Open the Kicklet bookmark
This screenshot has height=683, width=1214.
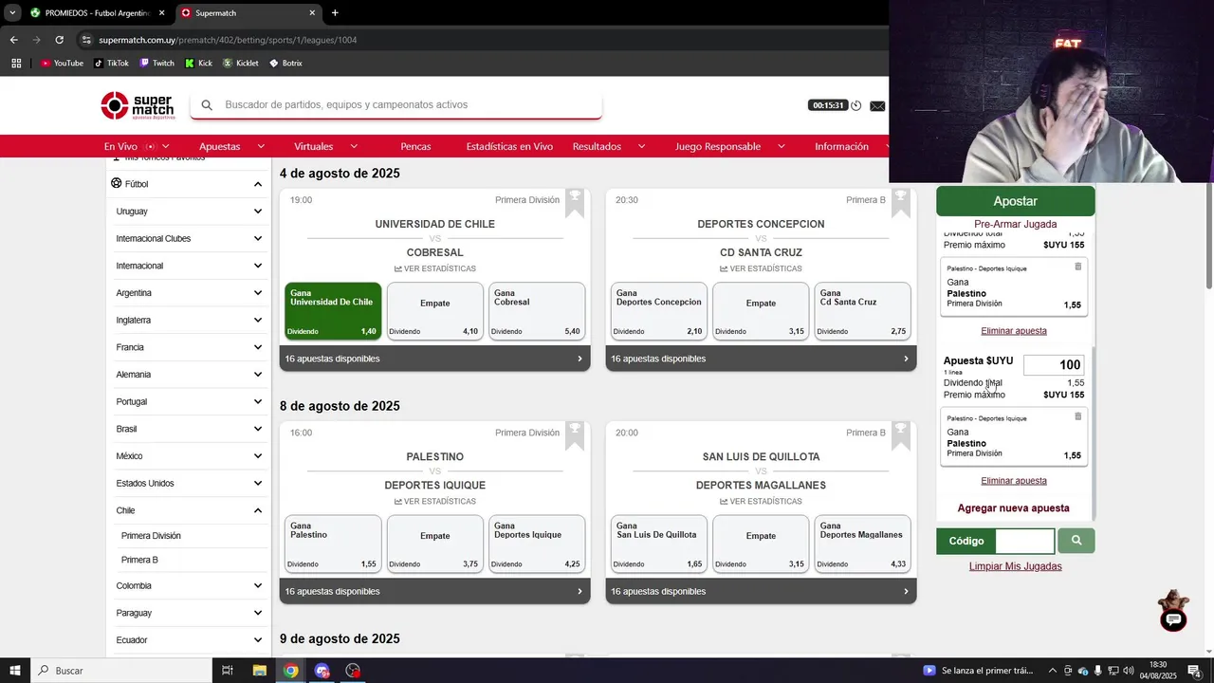pos(241,64)
